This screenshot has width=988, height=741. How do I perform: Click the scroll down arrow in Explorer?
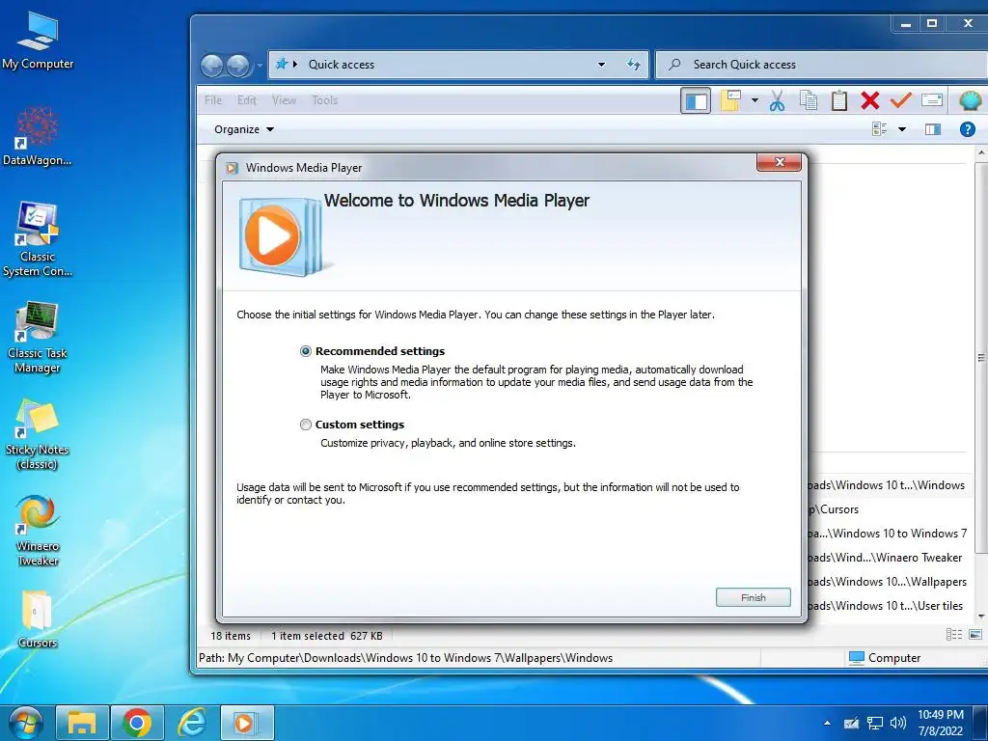(981, 617)
